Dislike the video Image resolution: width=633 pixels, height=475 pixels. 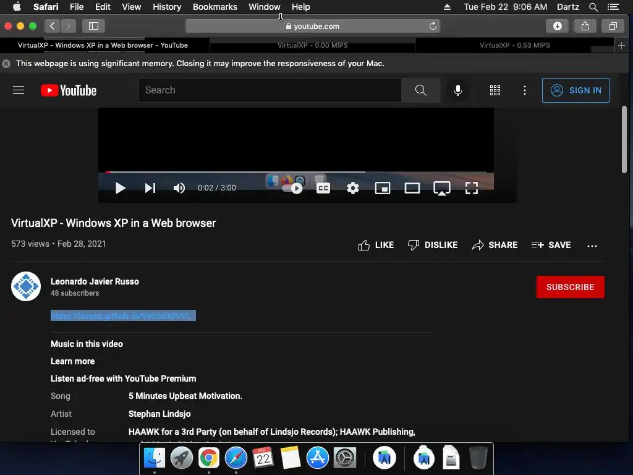pyautogui.click(x=432, y=245)
